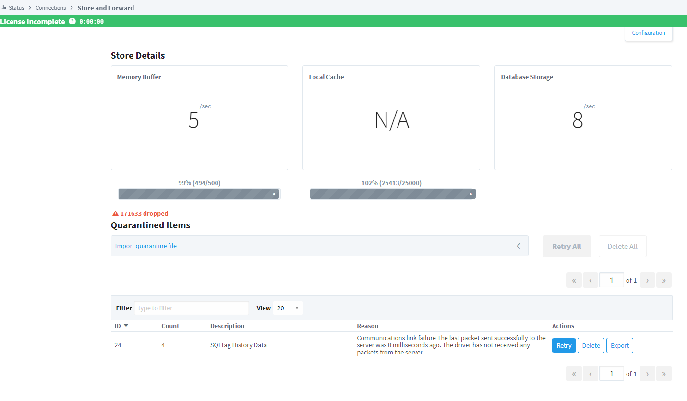Screen dimensions: 687x401
Task: Go to last page in lower pagination
Action: pos(663,374)
